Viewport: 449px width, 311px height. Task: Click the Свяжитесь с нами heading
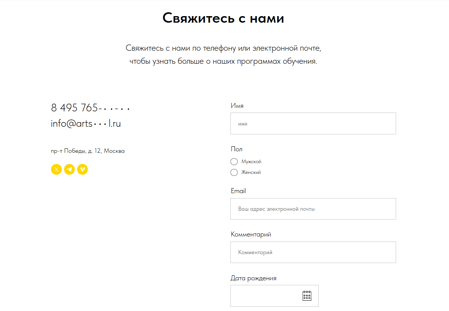click(223, 18)
